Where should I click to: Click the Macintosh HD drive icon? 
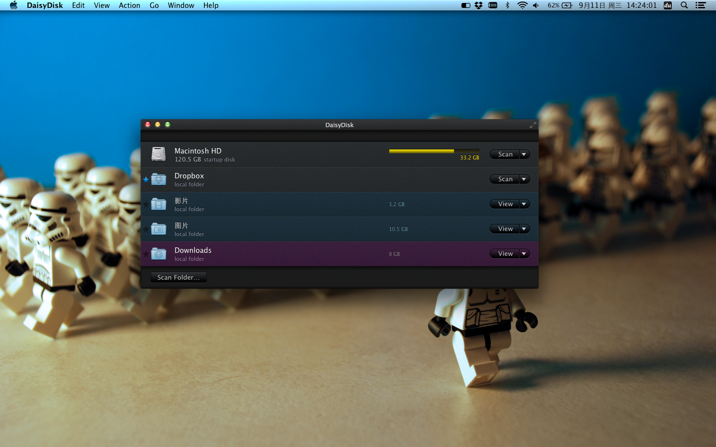point(159,154)
